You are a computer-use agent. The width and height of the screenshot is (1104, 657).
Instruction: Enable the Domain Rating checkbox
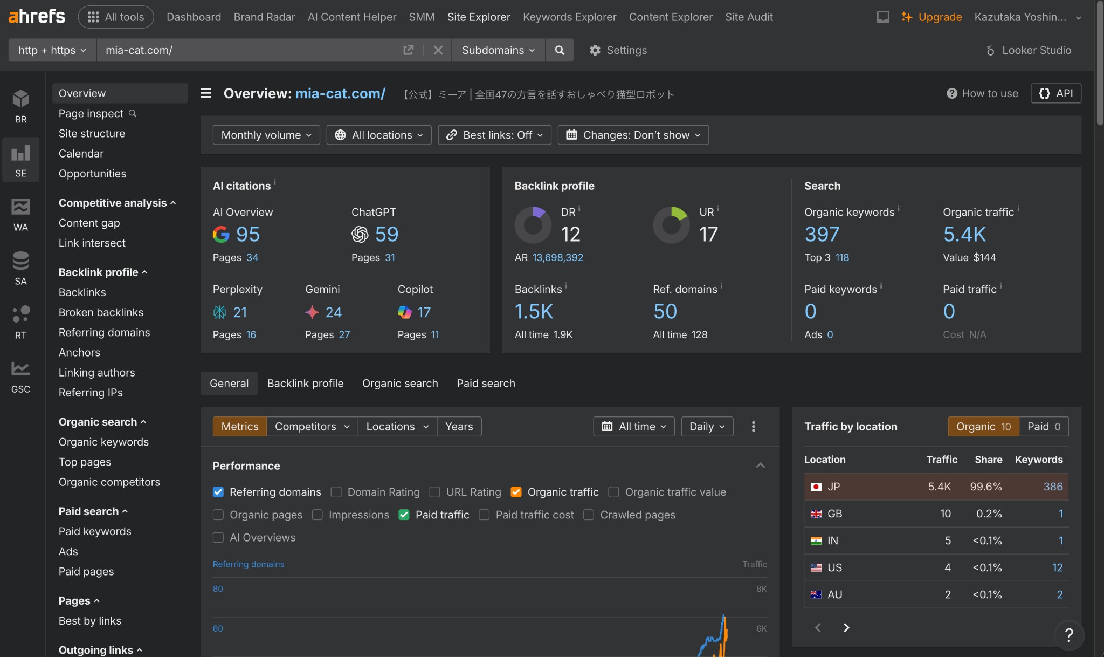(x=336, y=492)
